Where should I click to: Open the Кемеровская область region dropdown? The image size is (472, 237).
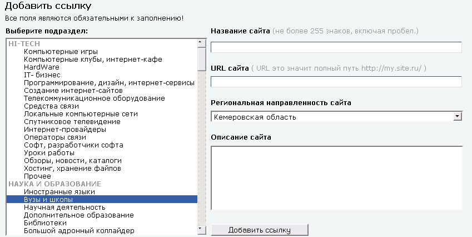pyautogui.click(x=336, y=117)
